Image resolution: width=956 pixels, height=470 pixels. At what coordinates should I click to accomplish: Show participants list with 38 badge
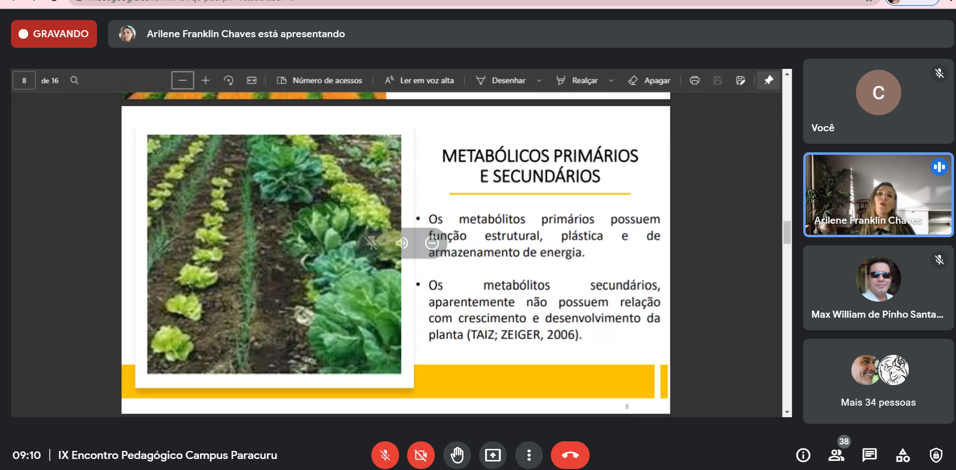point(836,455)
